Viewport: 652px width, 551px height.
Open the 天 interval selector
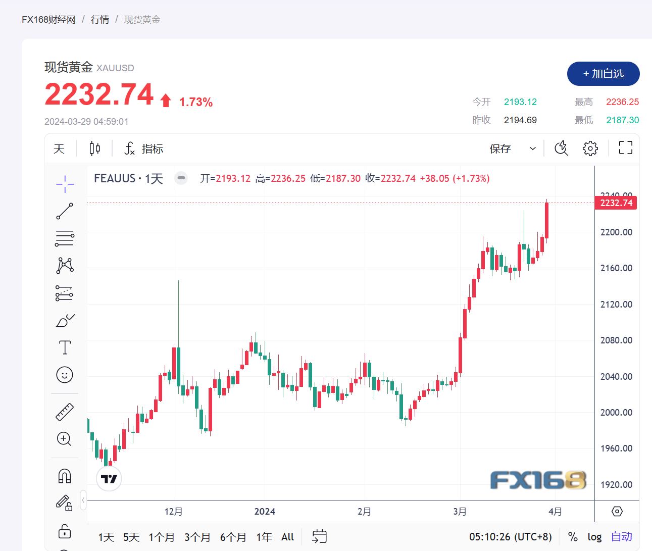click(59, 148)
